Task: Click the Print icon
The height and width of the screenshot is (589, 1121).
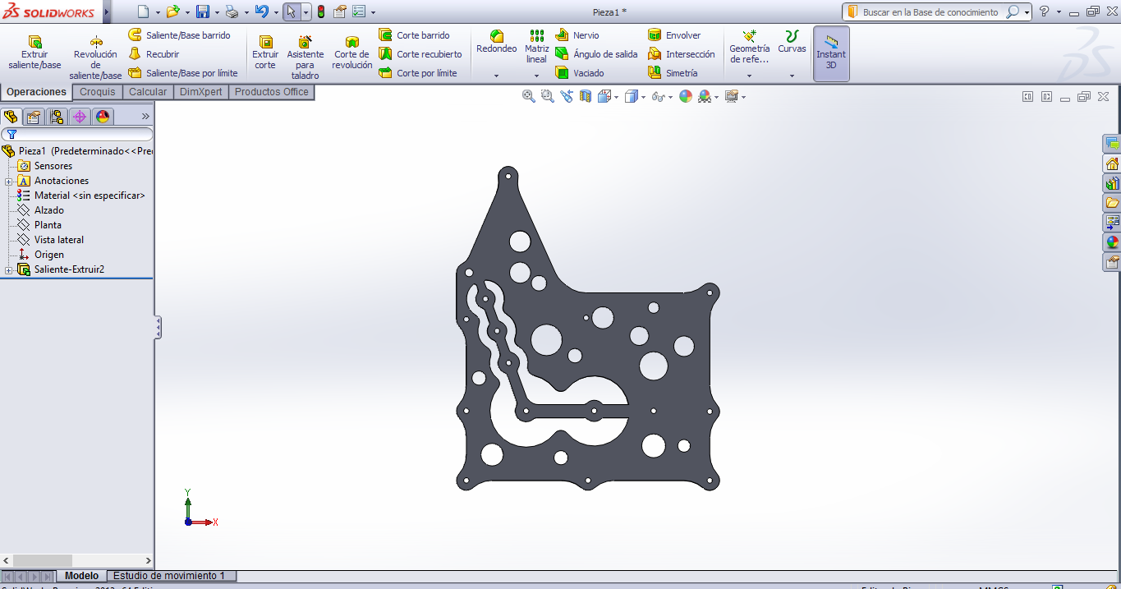Action: pyautogui.click(x=232, y=12)
